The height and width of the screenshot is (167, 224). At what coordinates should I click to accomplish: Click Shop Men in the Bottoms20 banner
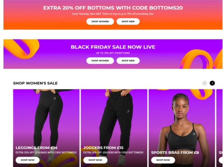(x=128, y=21)
